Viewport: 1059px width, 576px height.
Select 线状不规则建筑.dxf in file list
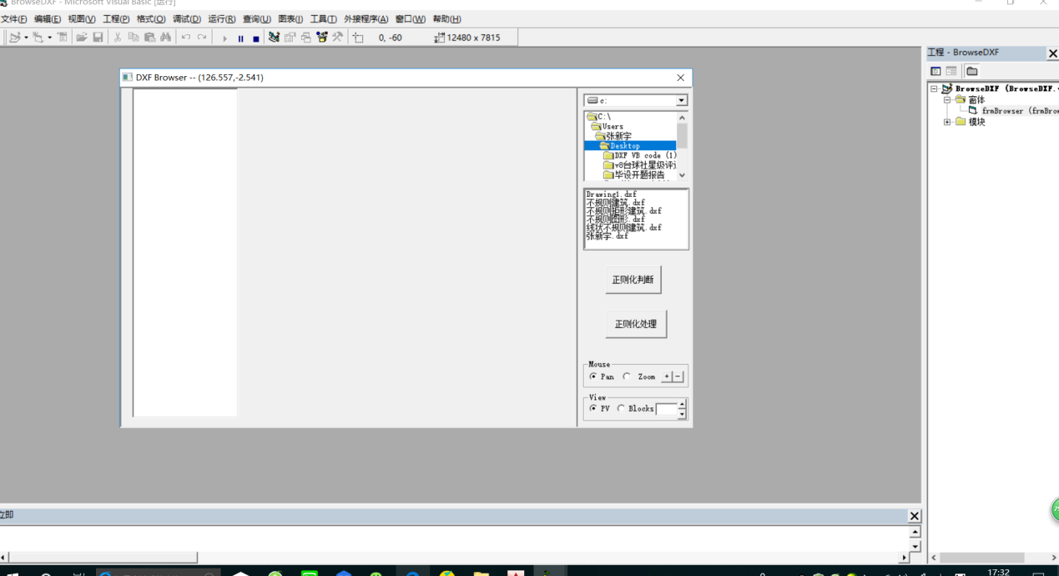pos(624,227)
